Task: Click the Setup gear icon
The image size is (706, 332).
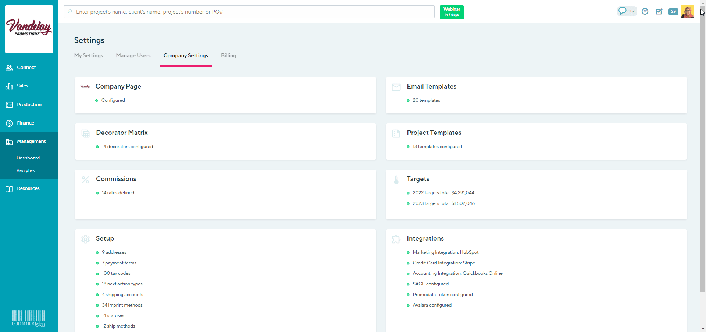Action: [x=86, y=239]
